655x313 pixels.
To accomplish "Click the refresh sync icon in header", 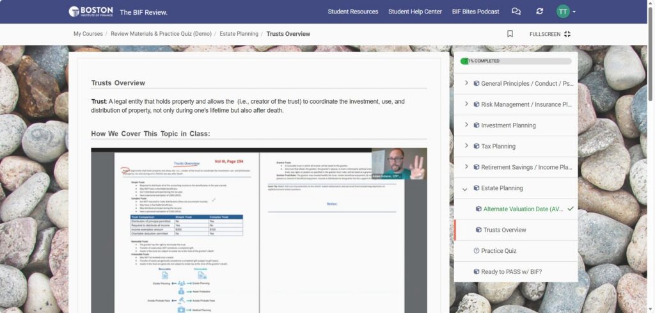I will [x=539, y=12].
